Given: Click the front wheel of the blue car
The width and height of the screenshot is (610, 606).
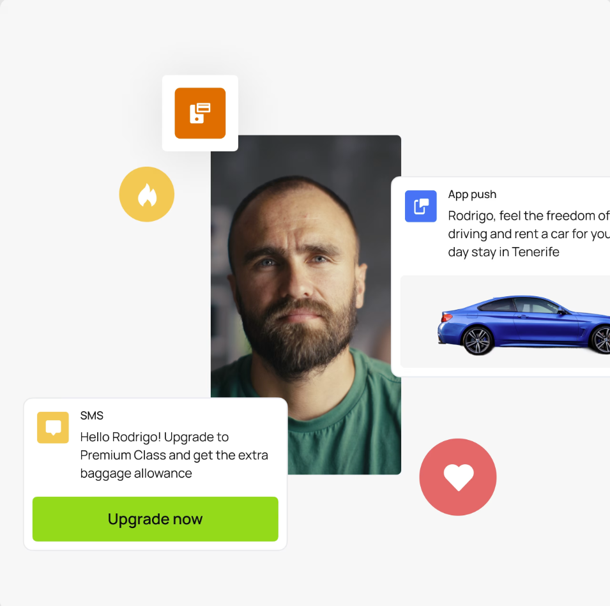Looking at the screenshot, I should coord(602,340).
